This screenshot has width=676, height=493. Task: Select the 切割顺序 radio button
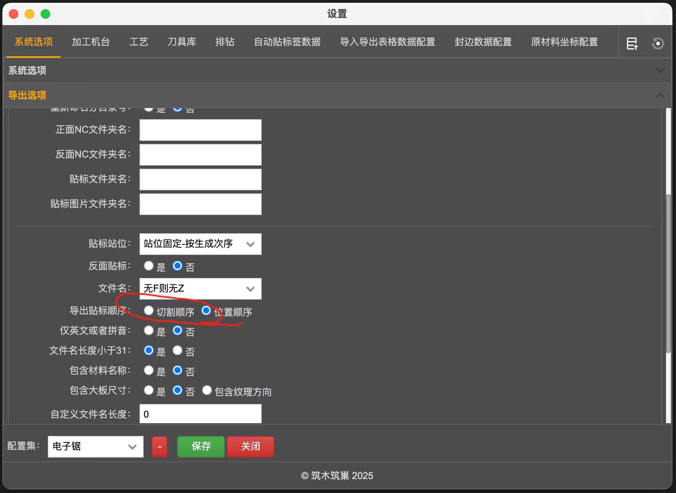click(149, 310)
